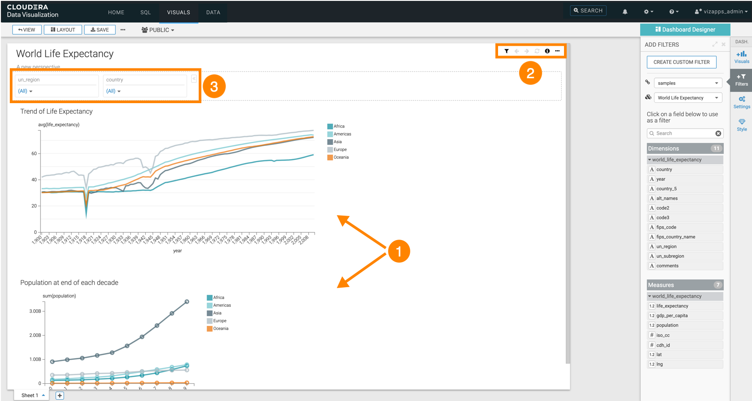Open the Visuals side panel
Image resolution: width=752 pixels, height=401 pixels.
coord(741,57)
